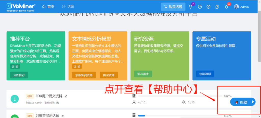Click the member count icon showing 4 / 10
This screenshot has height=118, width=261.
(x=134, y=102)
